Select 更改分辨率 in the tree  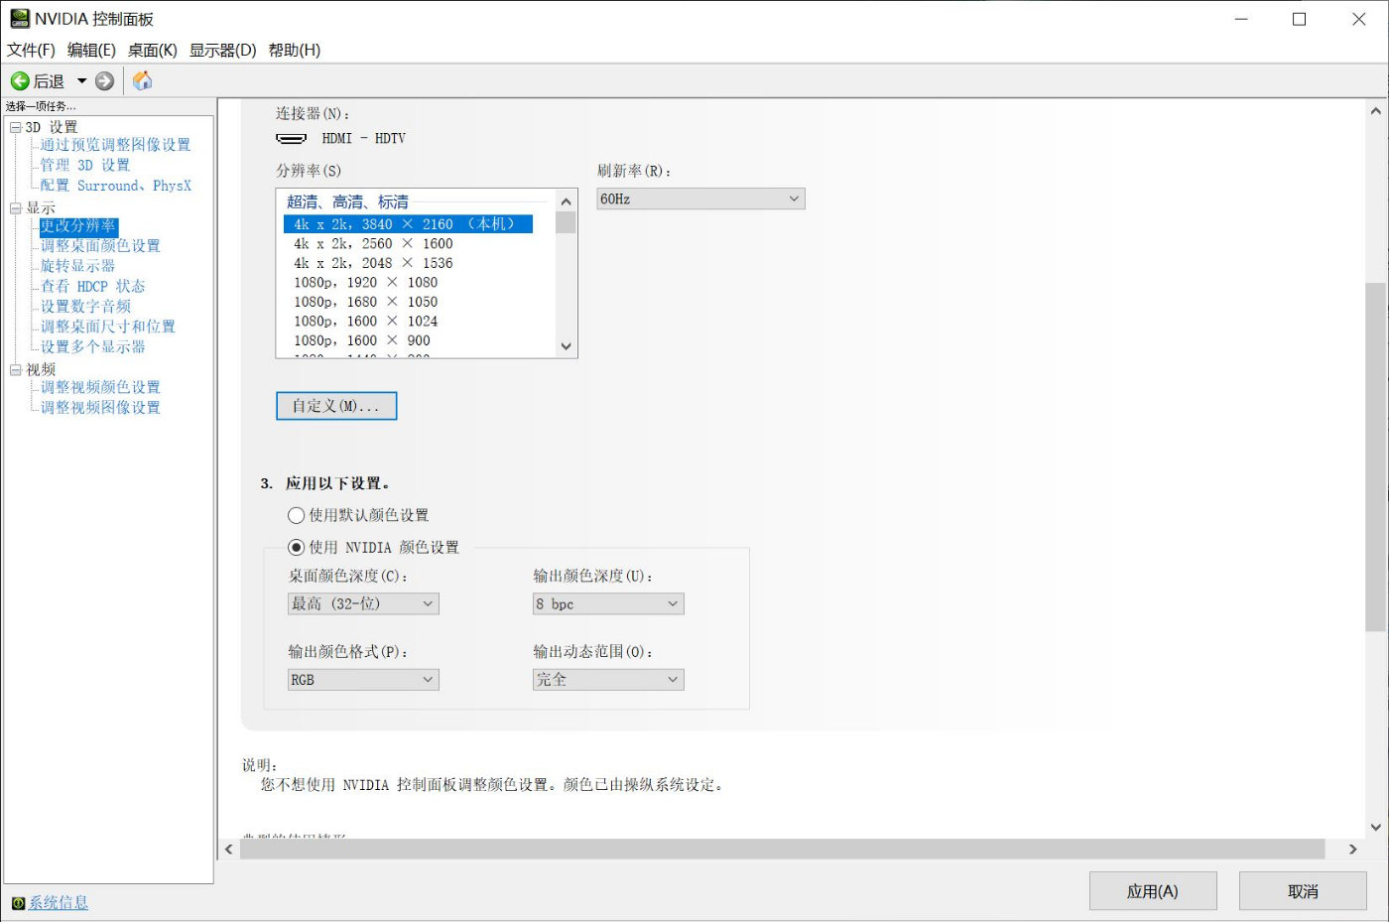point(78,226)
